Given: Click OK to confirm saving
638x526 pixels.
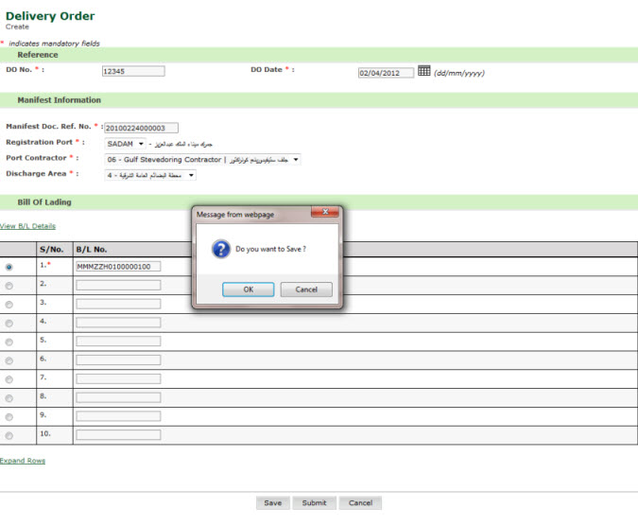Looking at the screenshot, I should click(x=248, y=289).
